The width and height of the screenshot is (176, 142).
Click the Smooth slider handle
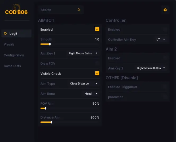50,44
